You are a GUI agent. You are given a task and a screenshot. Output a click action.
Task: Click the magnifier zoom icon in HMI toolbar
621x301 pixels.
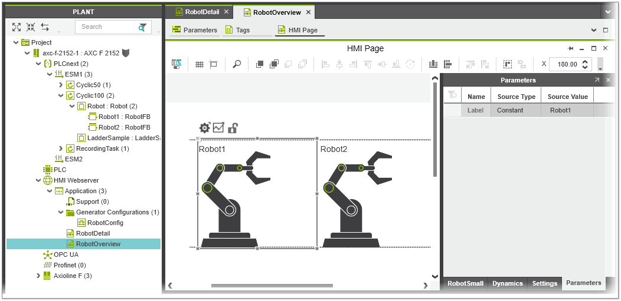coord(237,64)
